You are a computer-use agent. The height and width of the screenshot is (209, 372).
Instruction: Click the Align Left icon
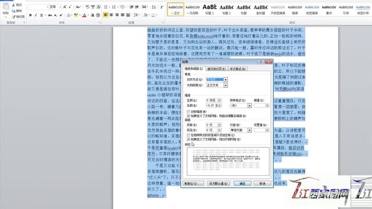point(106,15)
